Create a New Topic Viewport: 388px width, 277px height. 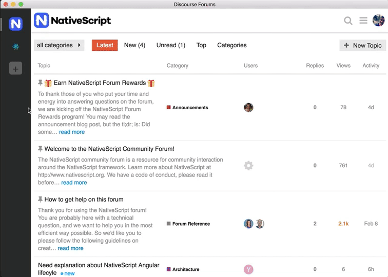pyautogui.click(x=362, y=45)
